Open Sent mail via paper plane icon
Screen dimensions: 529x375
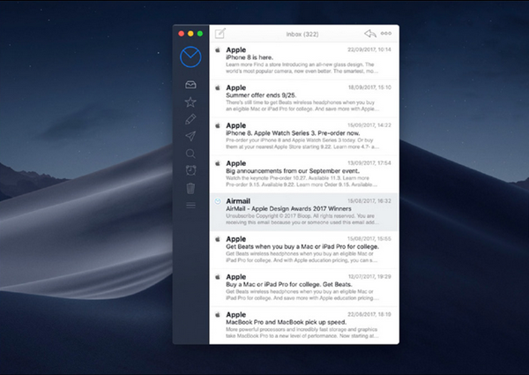190,136
